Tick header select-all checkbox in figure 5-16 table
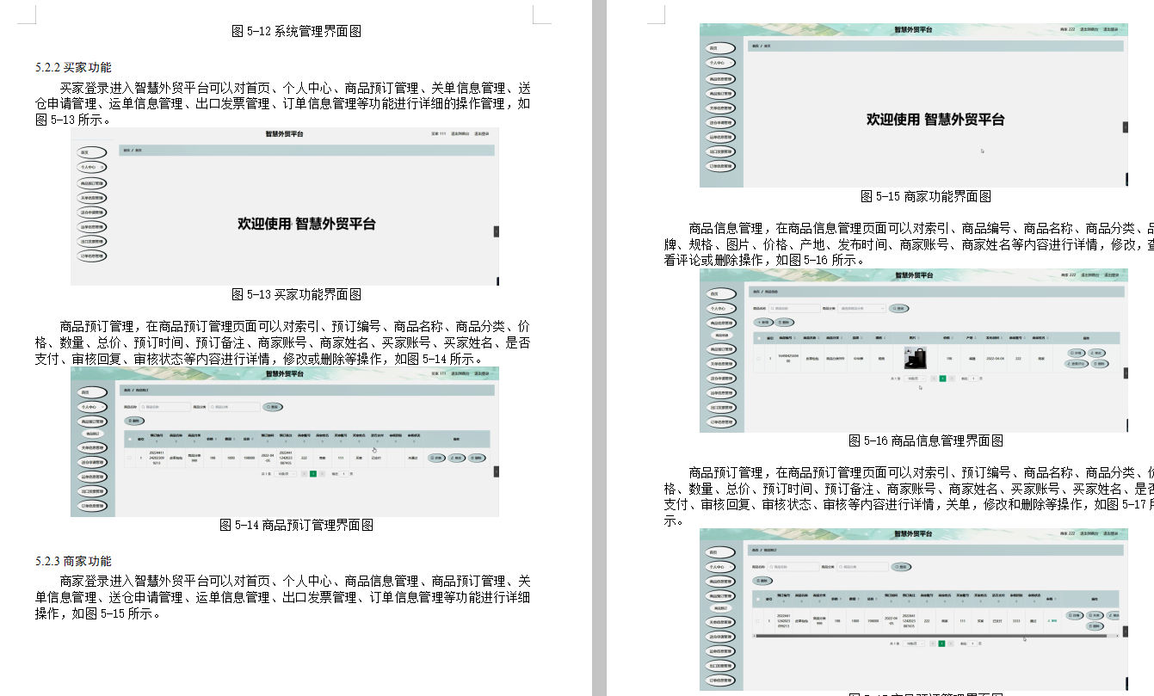This screenshot has width=1154, height=696. pos(758,338)
